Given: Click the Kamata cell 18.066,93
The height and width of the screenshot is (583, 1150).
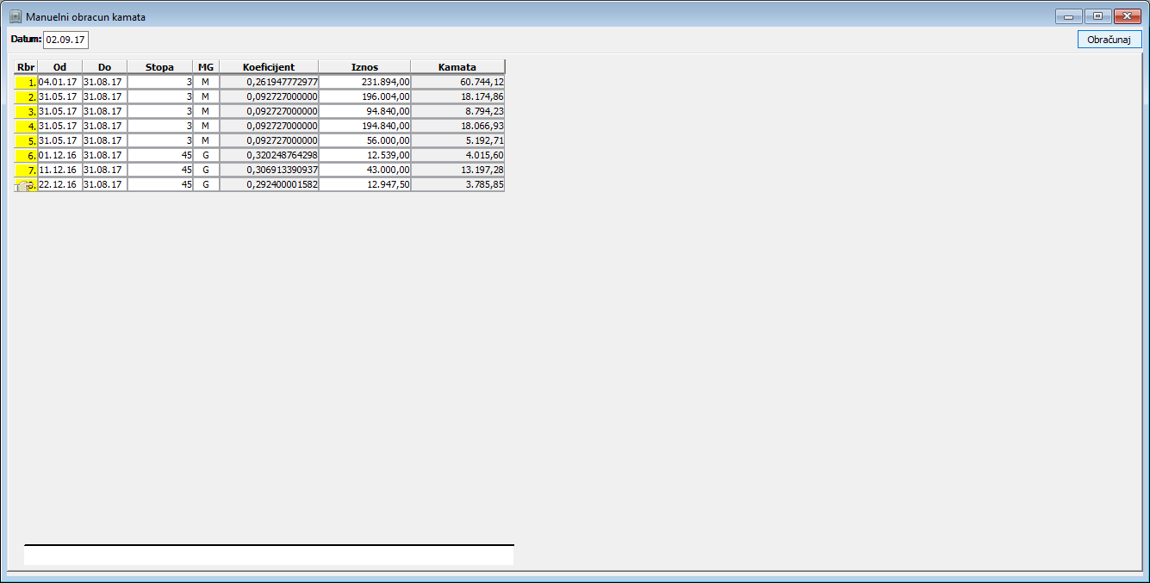Looking at the screenshot, I should [457, 126].
